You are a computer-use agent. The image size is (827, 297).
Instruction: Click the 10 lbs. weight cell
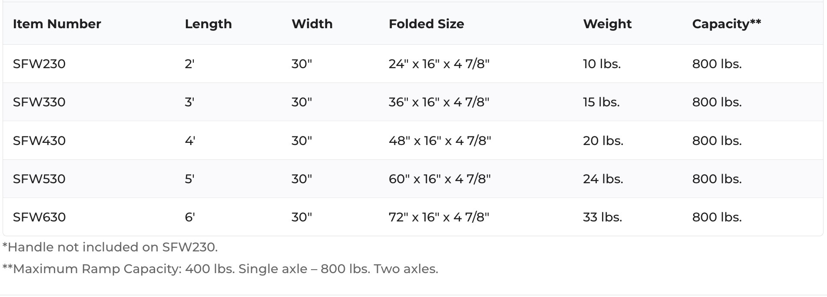click(602, 64)
